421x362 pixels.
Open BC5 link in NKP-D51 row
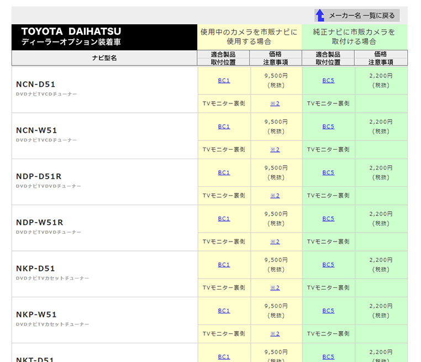pyautogui.click(x=328, y=265)
